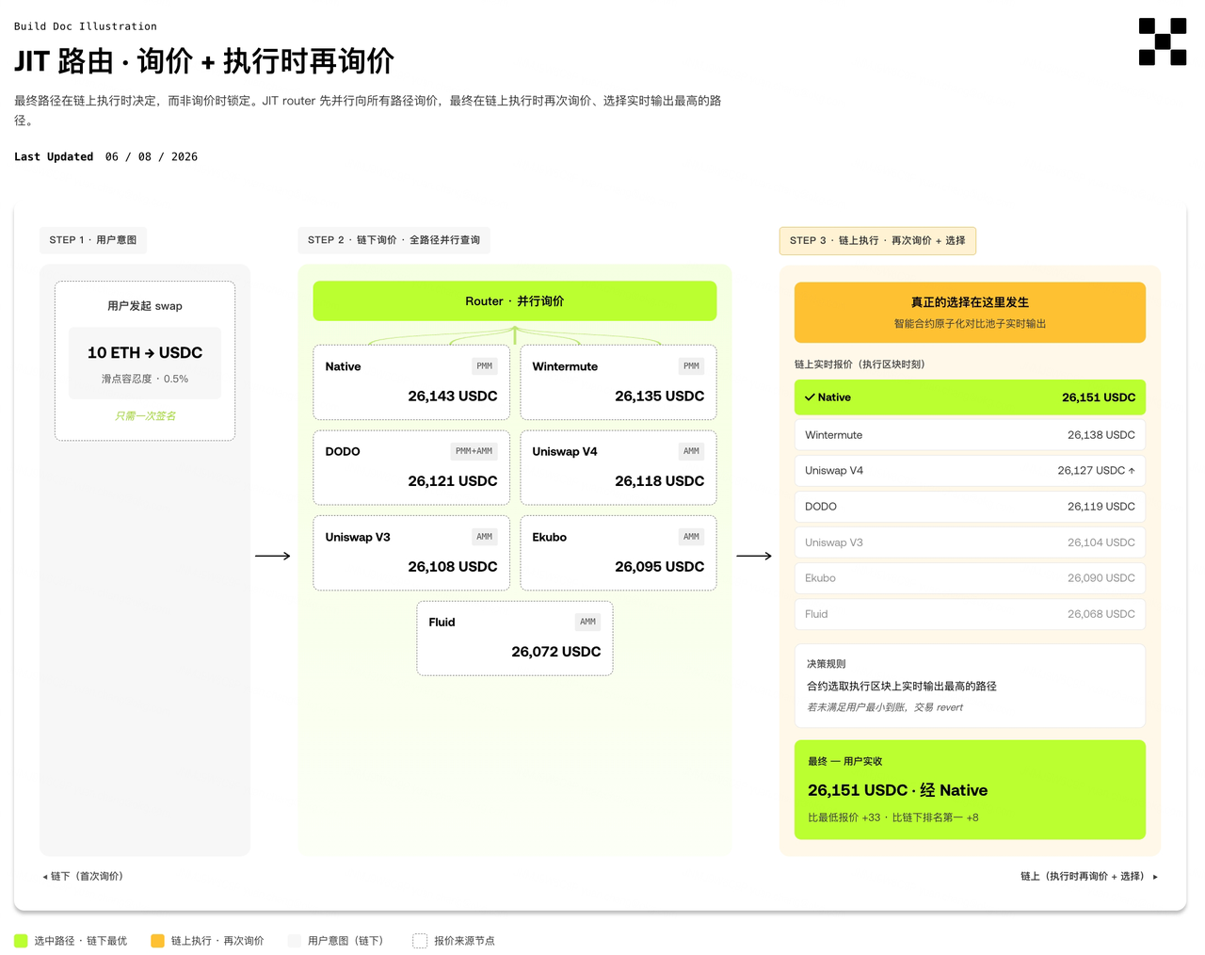Click the ◂ 链下（首次询价）footer label
Viewport: 1205px width, 955px height.
(x=83, y=876)
